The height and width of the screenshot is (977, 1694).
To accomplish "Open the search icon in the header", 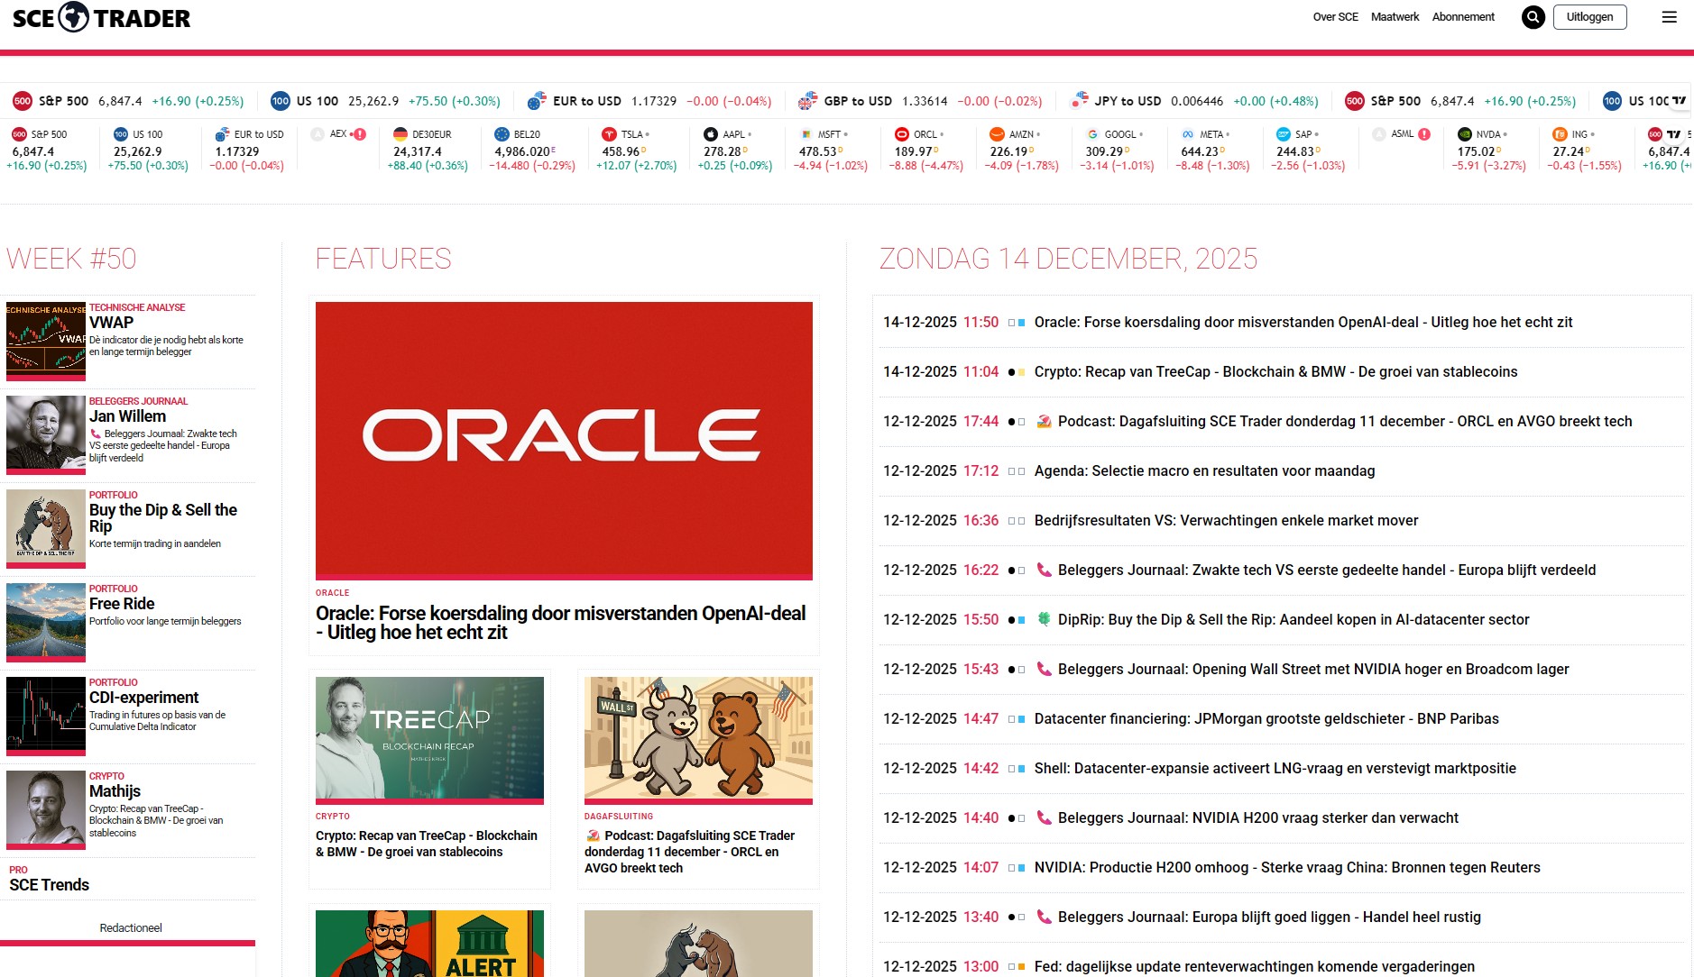I will [1533, 17].
